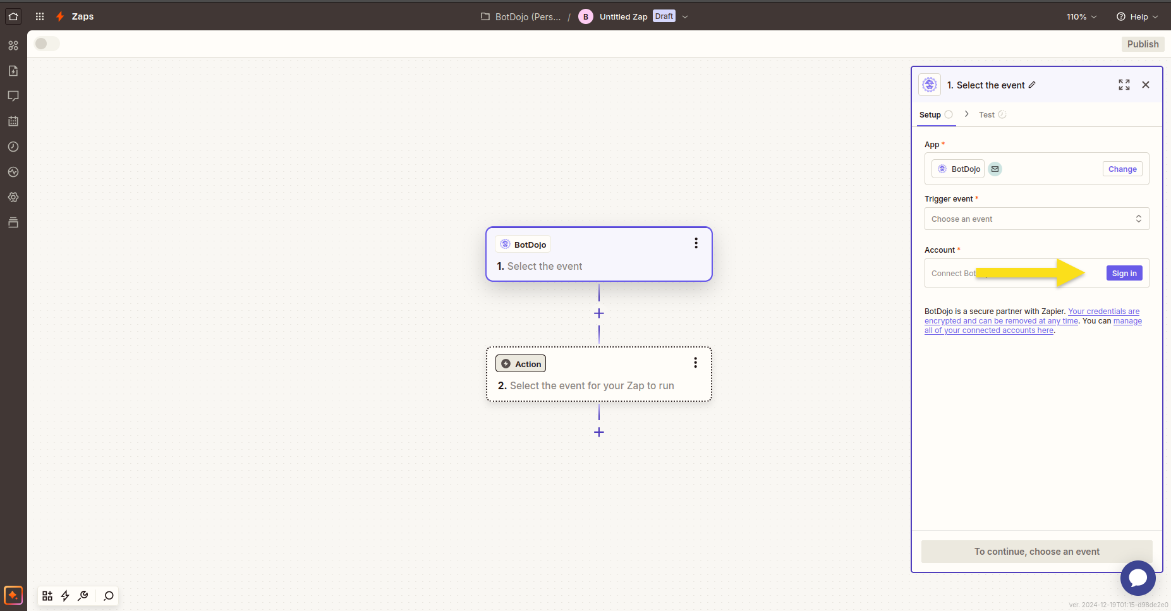Open the credentials are encrypted link
1171x611 pixels.
1032,316
